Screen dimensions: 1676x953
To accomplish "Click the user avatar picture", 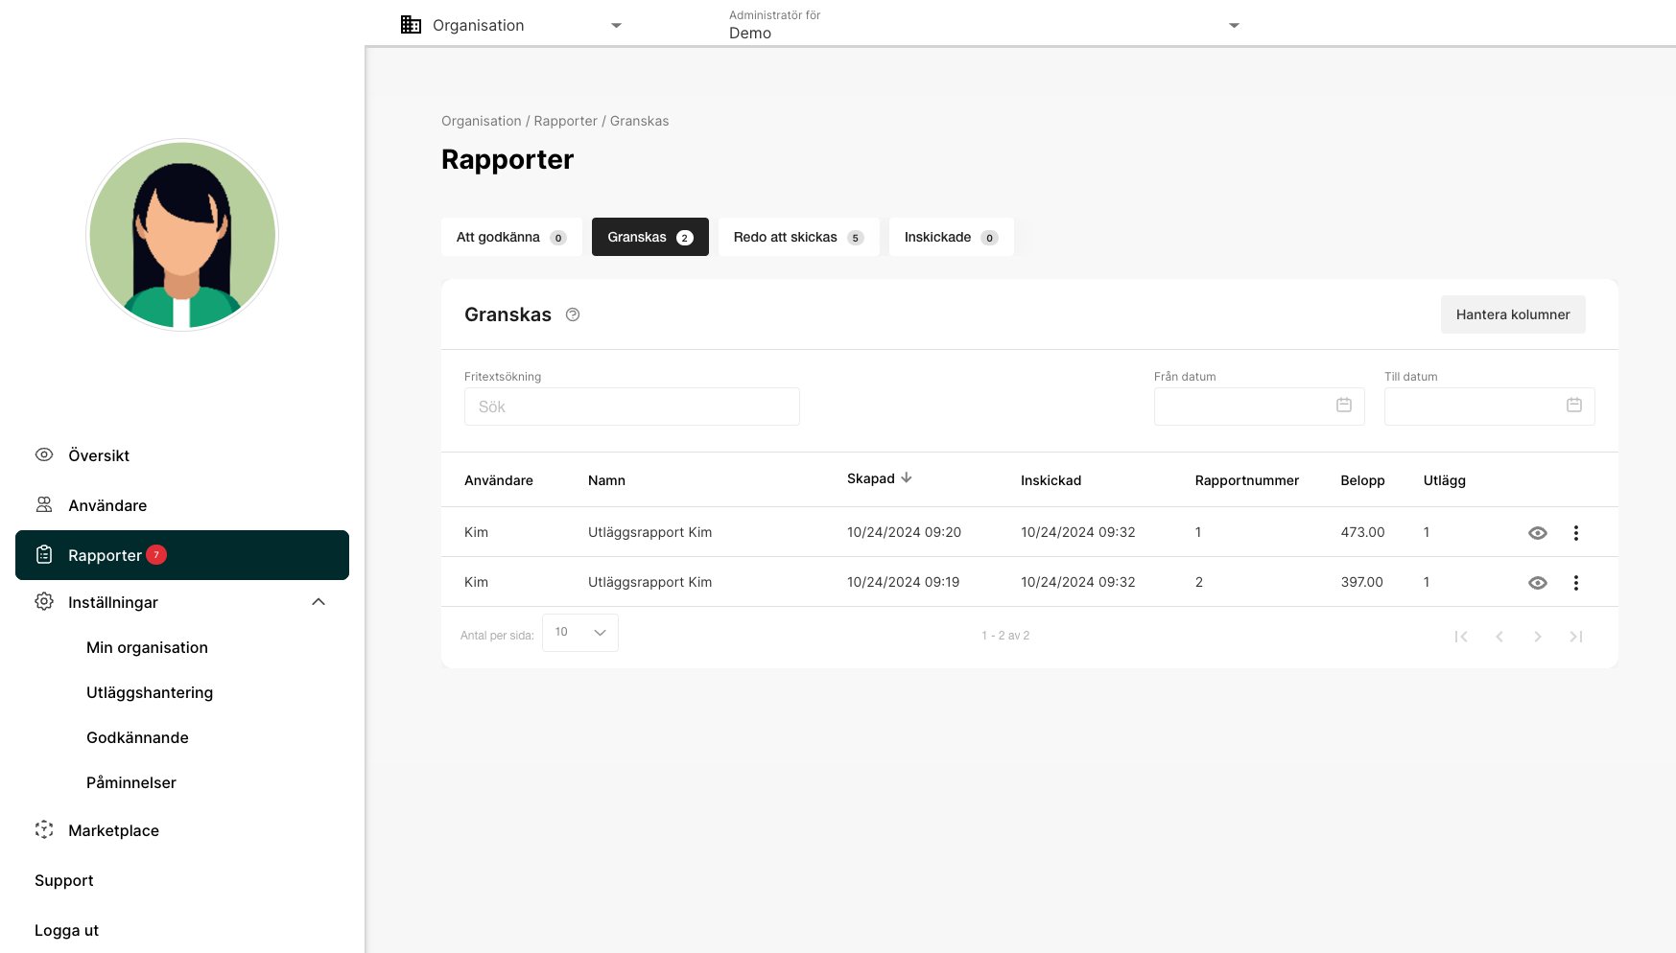I will [182, 235].
